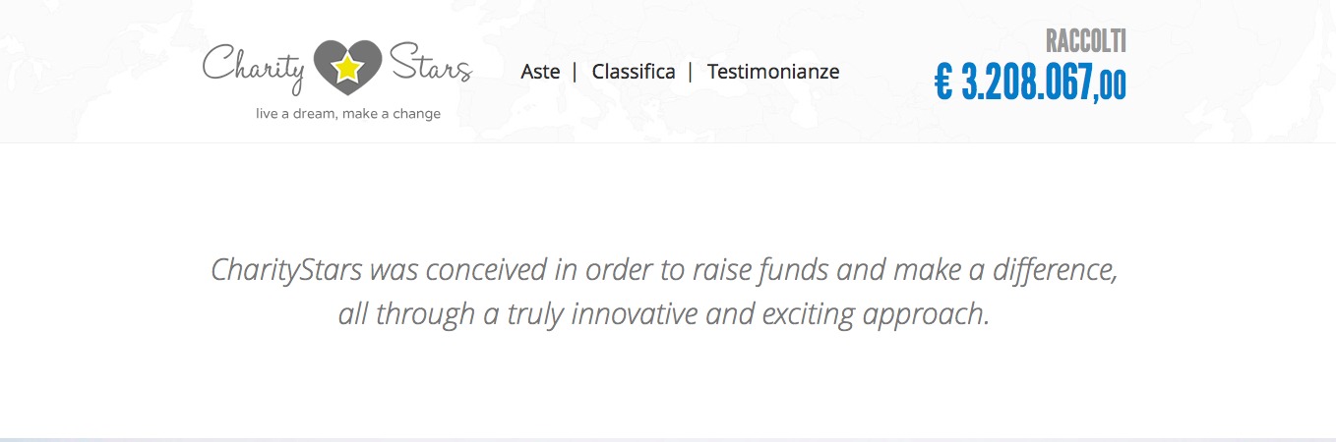This screenshot has width=1336, height=442.
Task: Click the cursive "Charity" word in logo
Action: tap(255, 66)
